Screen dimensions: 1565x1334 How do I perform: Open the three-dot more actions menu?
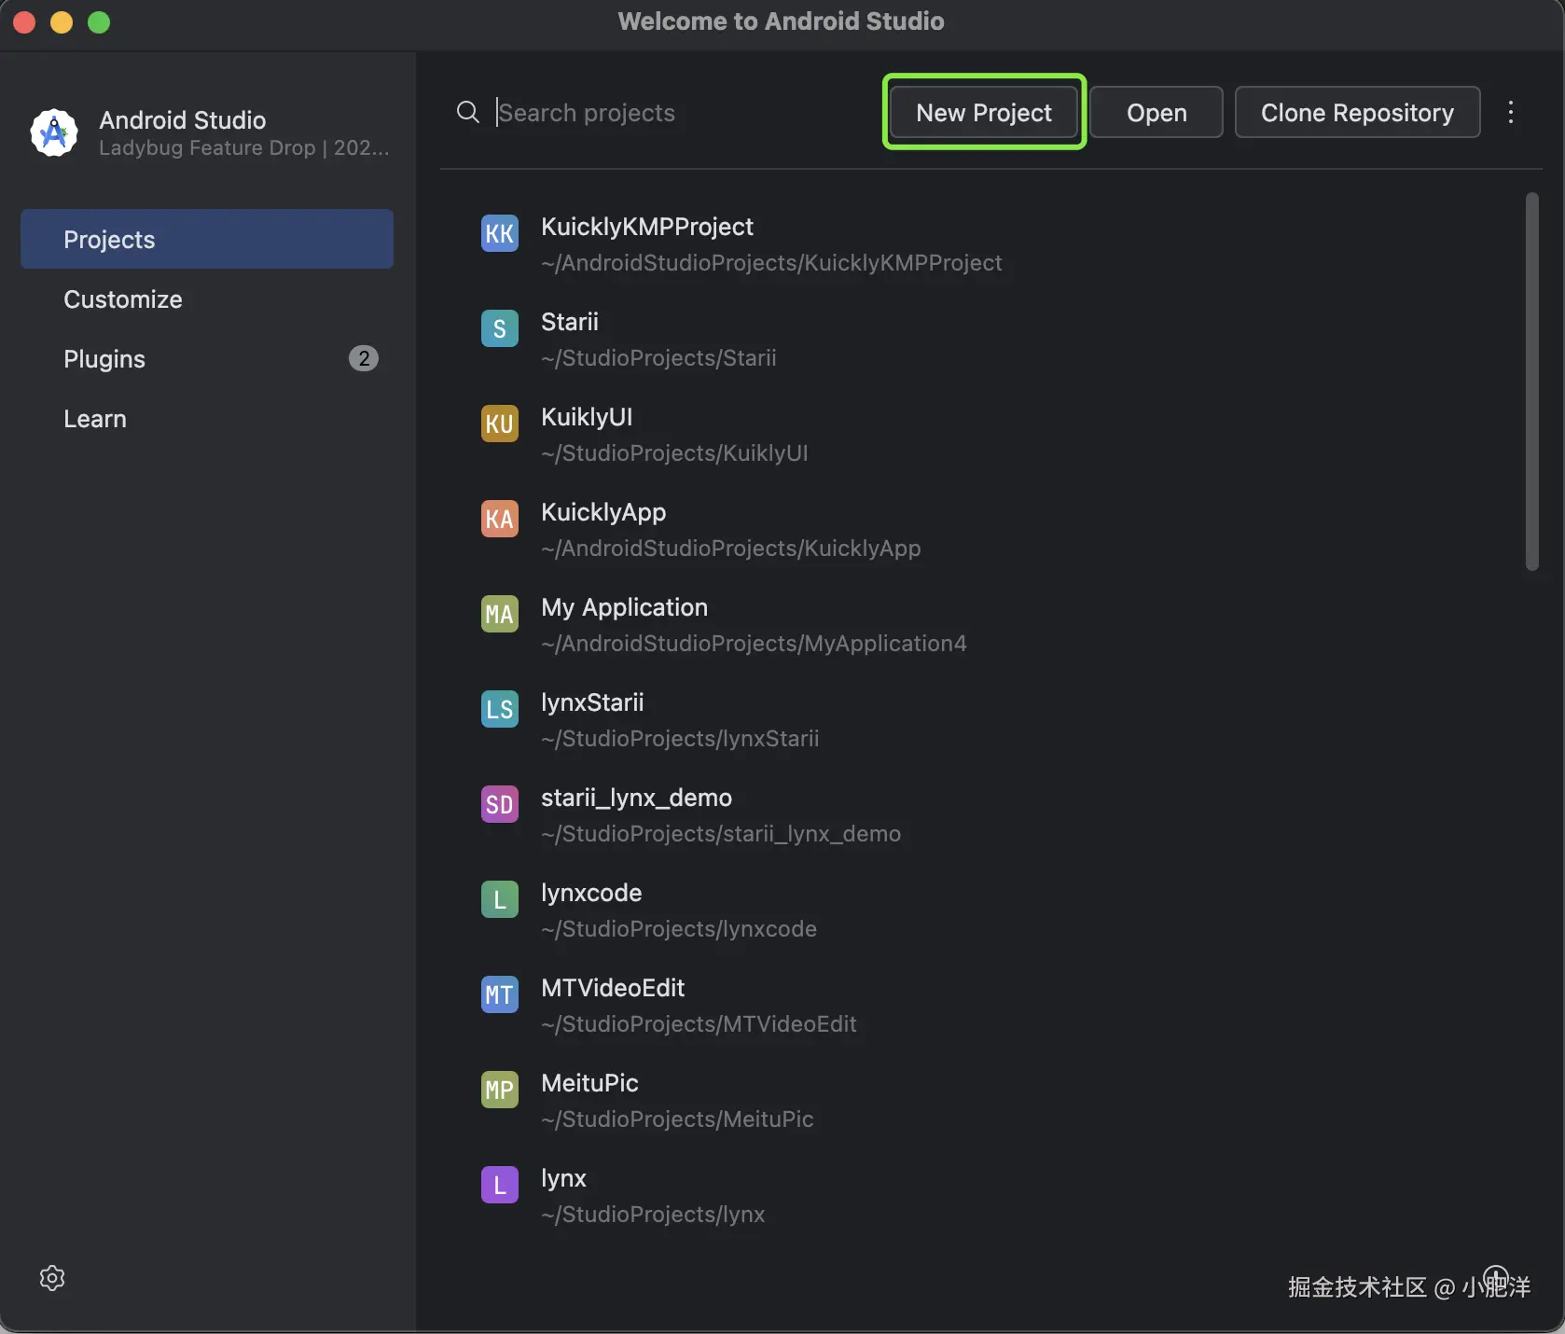coord(1511,113)
